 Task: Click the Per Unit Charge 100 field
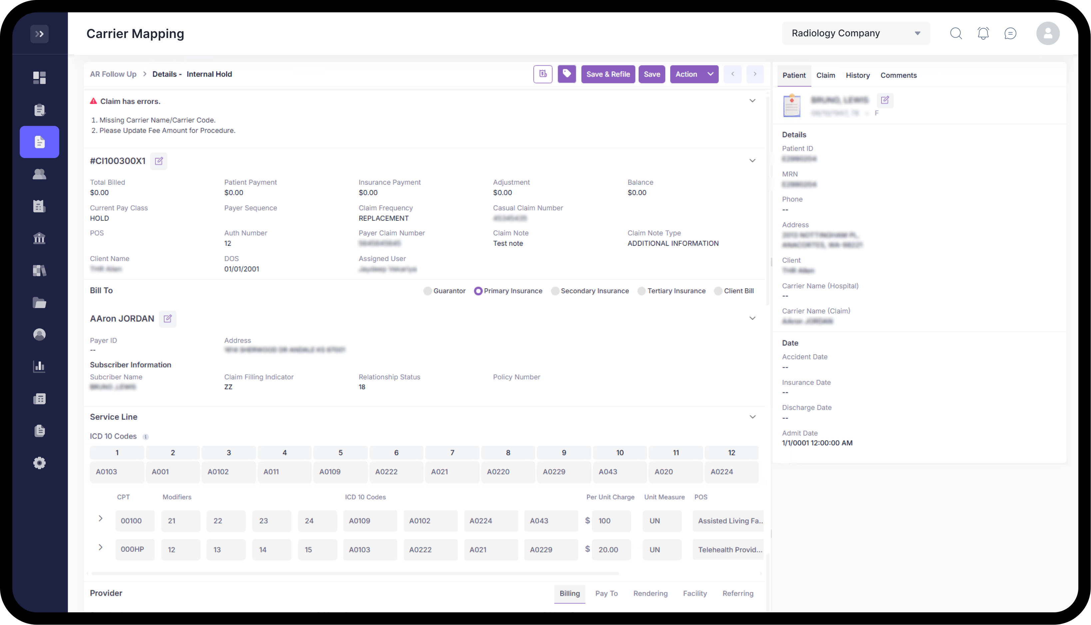(x=611, y=521)
